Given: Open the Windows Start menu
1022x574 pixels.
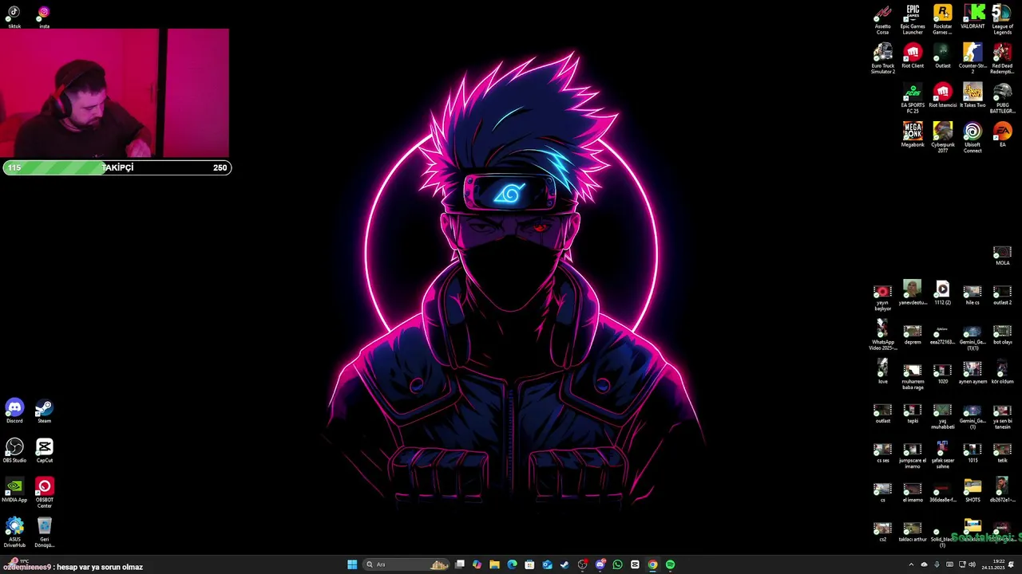Looking at the screenshot, I should [x=352, y=564].
